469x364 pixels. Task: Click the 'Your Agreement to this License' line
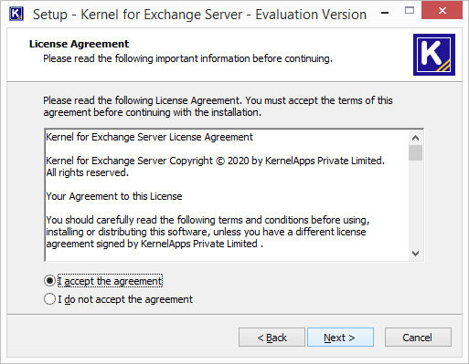tap(114, 196)
